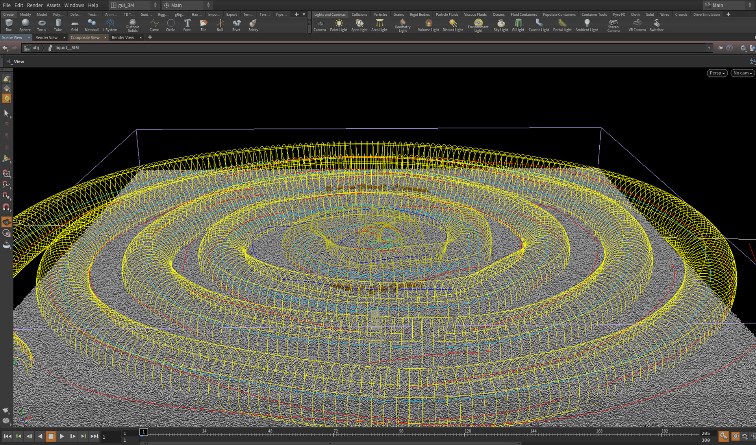Open the File menu

[x=7, y=5]
